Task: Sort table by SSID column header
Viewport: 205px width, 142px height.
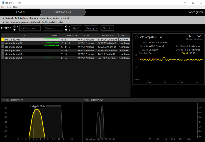Action: click(24, 35)
